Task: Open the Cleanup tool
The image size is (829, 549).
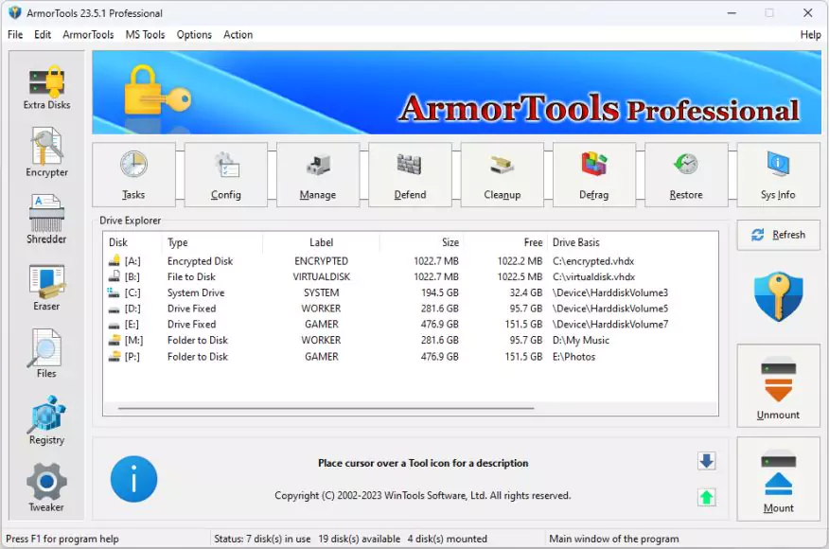Action: coord(502,174)
